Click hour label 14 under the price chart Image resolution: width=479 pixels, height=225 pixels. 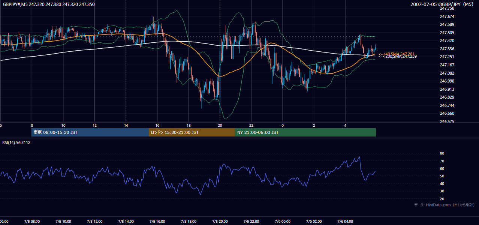(126, 126)
